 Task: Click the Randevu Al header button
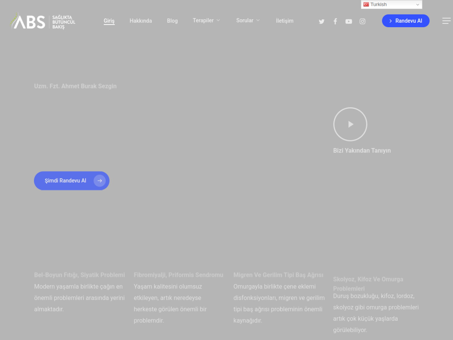point(406,21)
